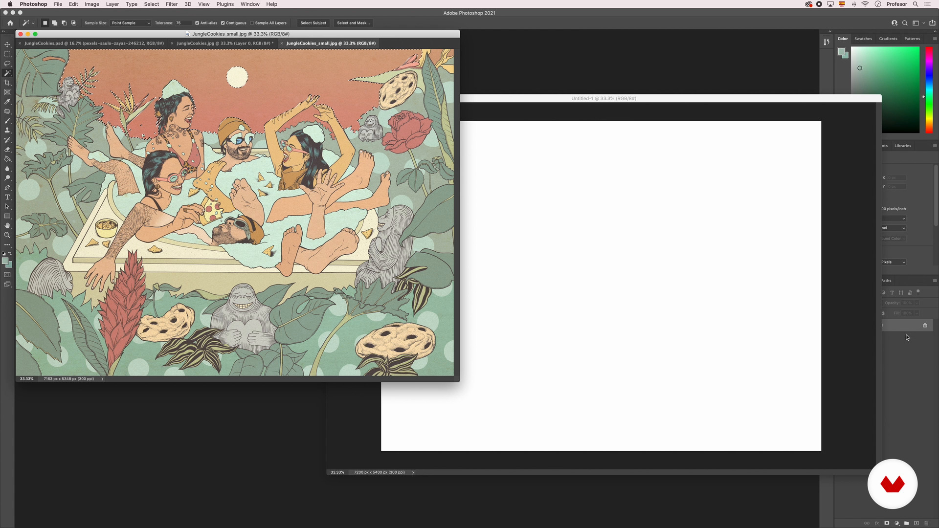This screenshot has width=939, height=528.
Task: Switch to the JungleCookies.jpg document tab
Action: 224,43
